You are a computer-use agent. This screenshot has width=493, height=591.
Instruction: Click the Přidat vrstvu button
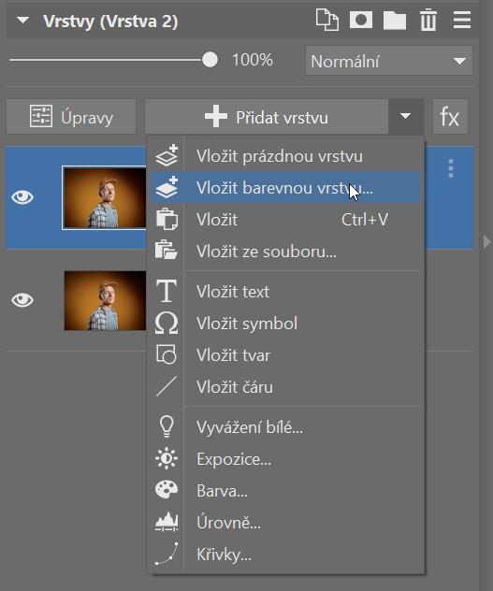click(x=267, y=117)
